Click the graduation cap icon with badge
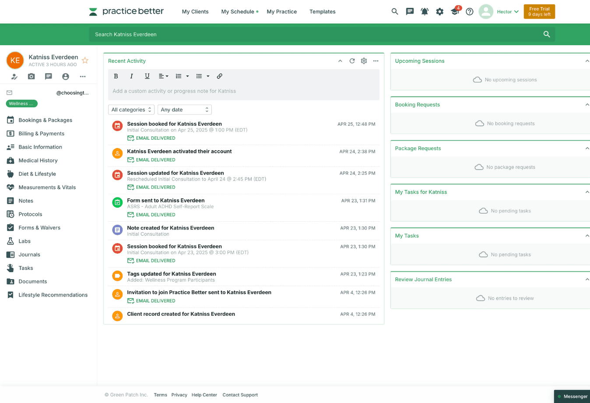This screenshot has height=403, width=590. pos(455,12)
